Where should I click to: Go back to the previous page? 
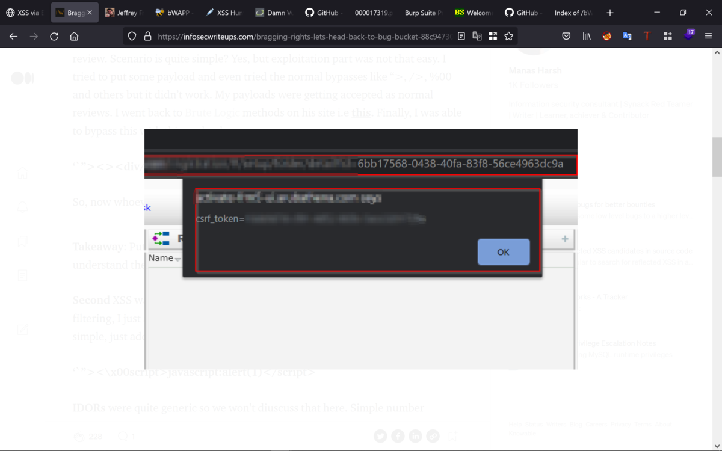[x=13, y=36]
